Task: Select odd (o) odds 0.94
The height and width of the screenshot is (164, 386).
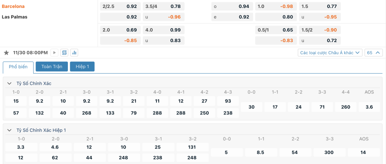Action: pos(232,6)
